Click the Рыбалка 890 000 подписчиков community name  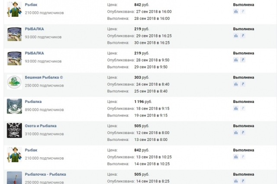(33, 102)
